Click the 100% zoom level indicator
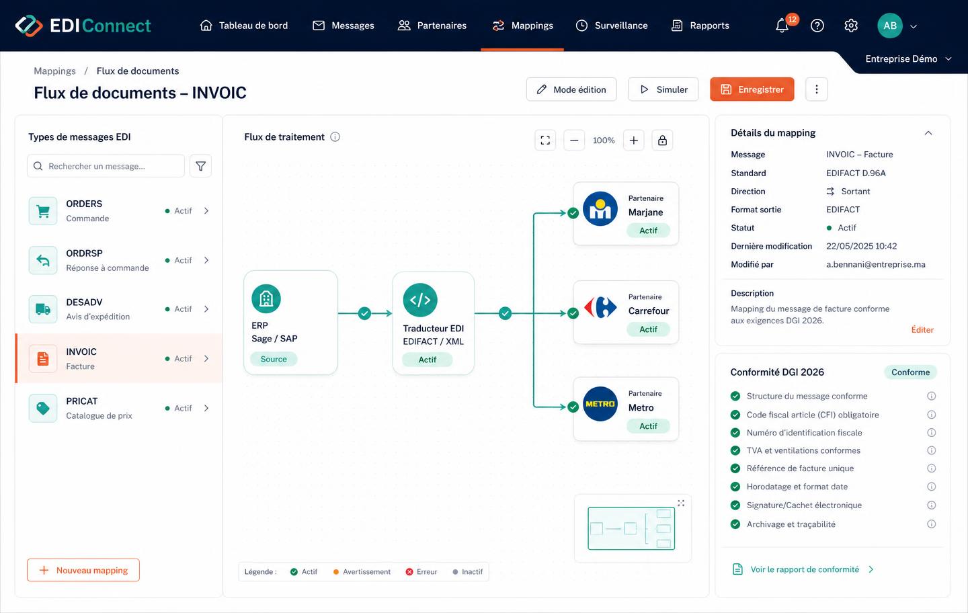 point(604,140)
